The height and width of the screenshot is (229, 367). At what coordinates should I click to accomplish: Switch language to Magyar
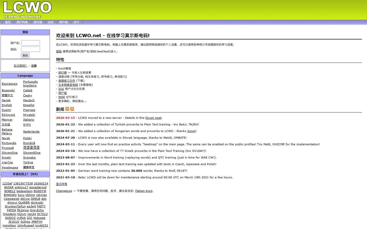(7, 120)
